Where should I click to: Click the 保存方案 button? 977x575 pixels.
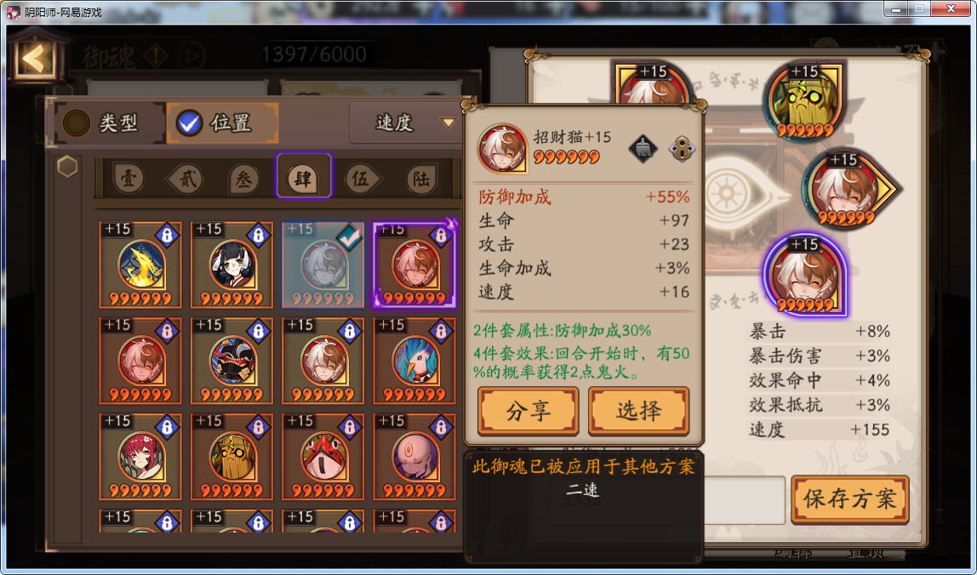[x=850, y=499]
